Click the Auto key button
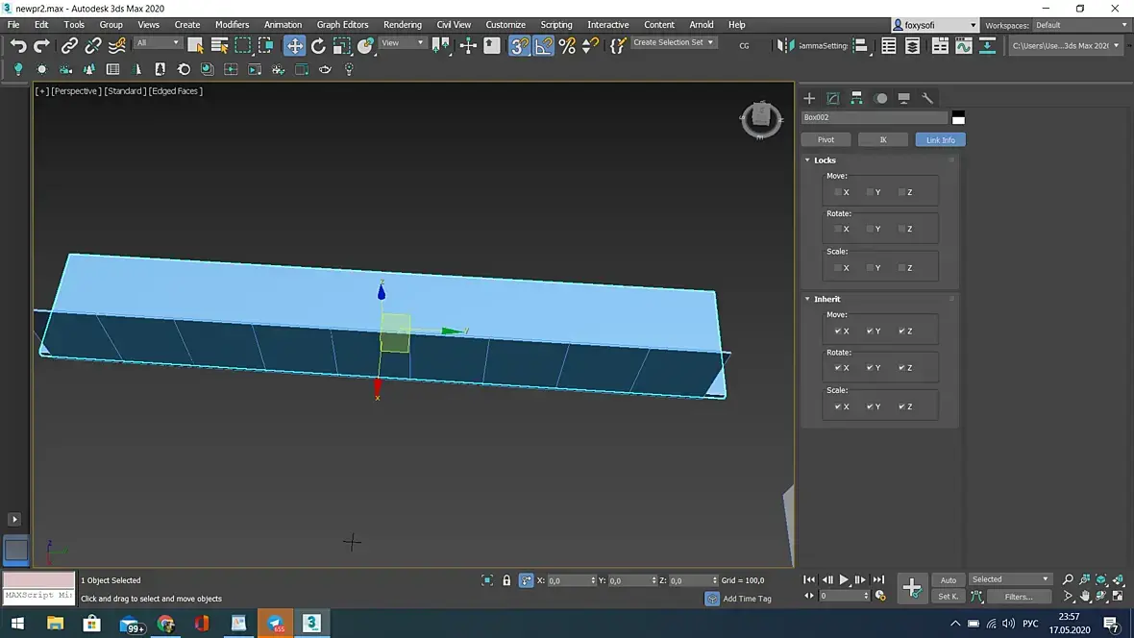The image size is (1134, 638). click(949, 579)
